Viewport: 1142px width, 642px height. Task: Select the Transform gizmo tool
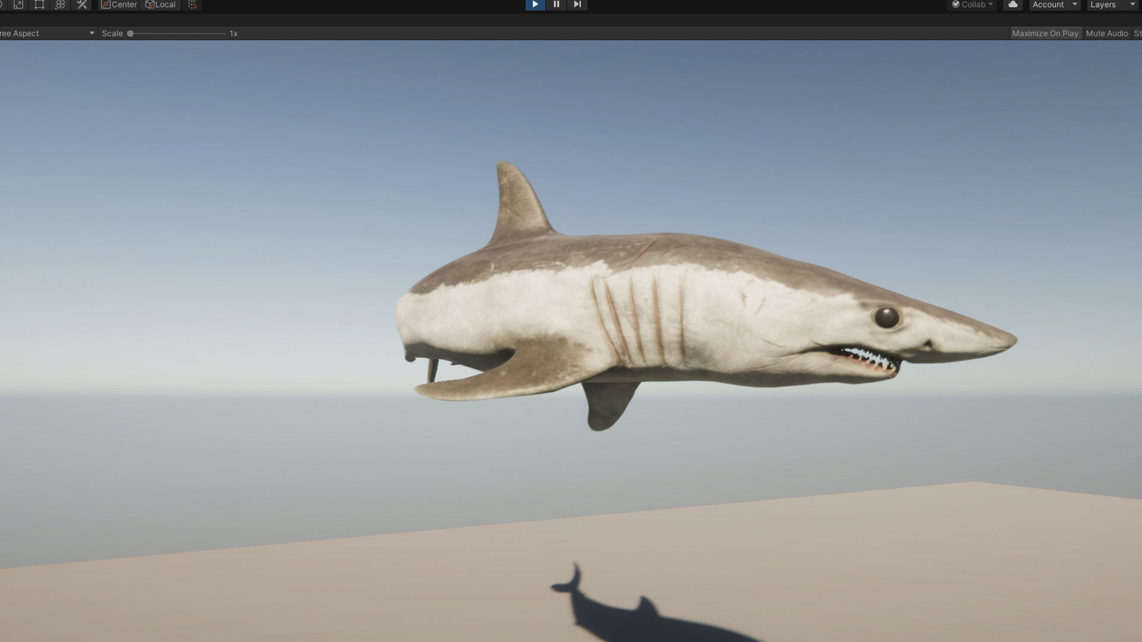click(x=60, y=5)
